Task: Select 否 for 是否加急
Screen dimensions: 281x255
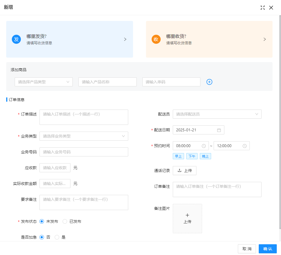Action: pos(42,237)
